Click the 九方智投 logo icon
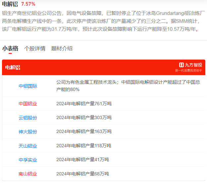This screenshot has height=183, width=207. pyautogui.click(x=181, y=65)
